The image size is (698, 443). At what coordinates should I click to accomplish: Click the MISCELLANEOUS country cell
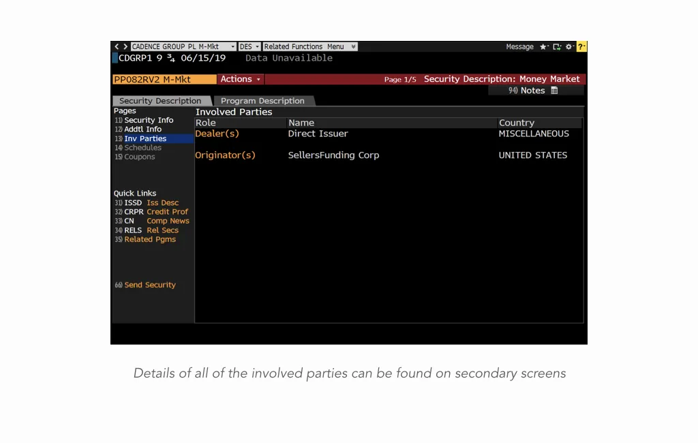[x=534, y=134]
